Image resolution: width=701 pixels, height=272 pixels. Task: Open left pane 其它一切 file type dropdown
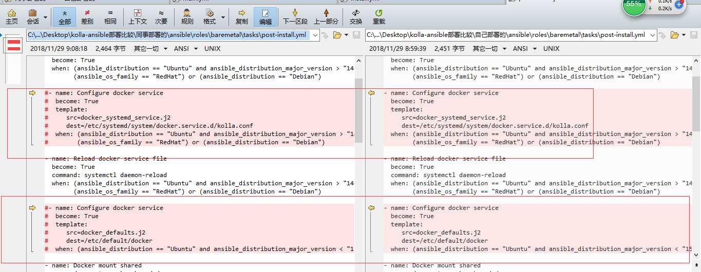coord(150,49)
